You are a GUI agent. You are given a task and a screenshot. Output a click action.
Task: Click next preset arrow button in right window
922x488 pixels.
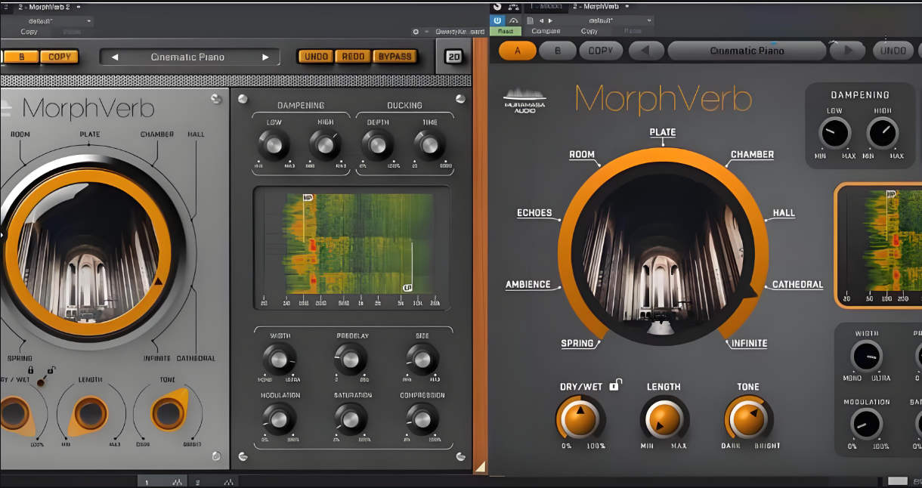click(x=847, y=51)
